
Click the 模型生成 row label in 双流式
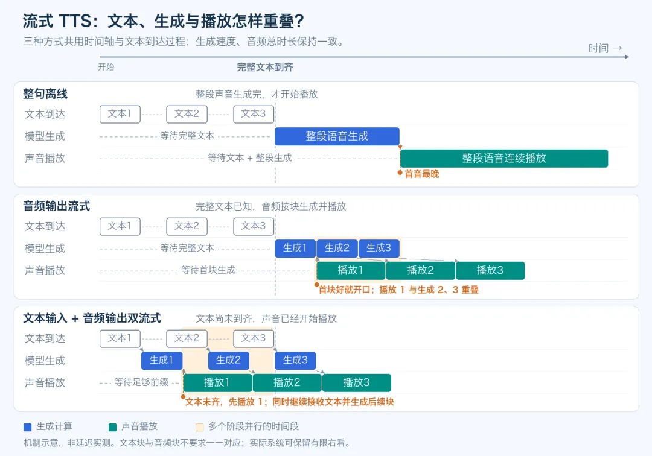click(x=45, y=361)
